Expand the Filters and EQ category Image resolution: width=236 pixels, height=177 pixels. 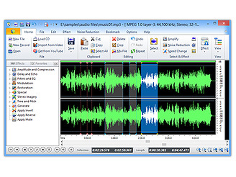point(9,79)
